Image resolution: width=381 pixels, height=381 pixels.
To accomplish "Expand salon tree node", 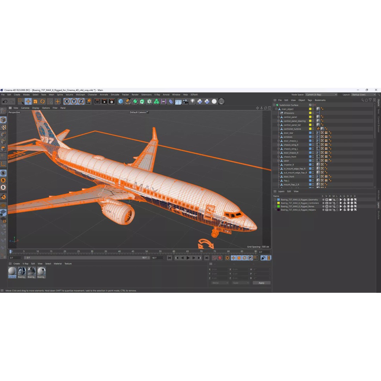I will click(x=278, y=161).
